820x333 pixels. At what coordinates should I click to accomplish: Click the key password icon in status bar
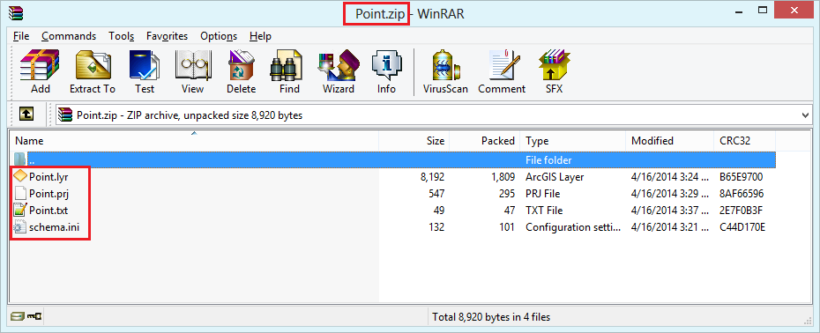pos(34,316)
